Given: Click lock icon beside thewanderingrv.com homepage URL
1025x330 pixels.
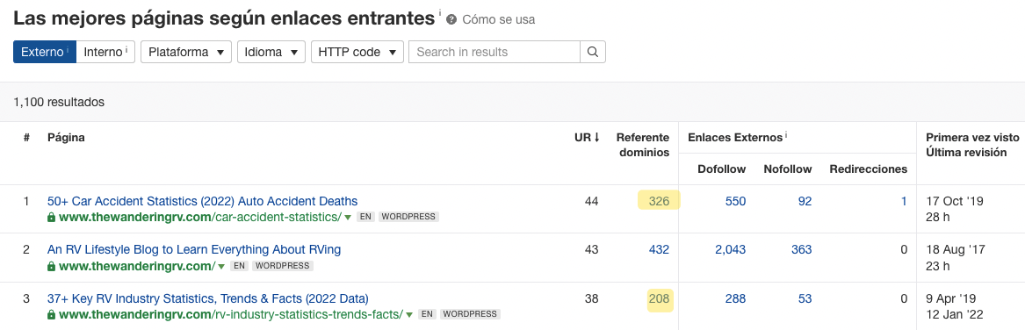Looking at the screenshot, I should click(51, 266).
